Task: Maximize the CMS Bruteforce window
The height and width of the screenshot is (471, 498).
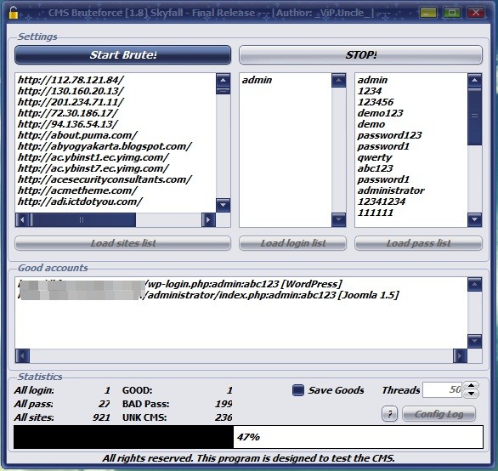Action: pos(452,13)
